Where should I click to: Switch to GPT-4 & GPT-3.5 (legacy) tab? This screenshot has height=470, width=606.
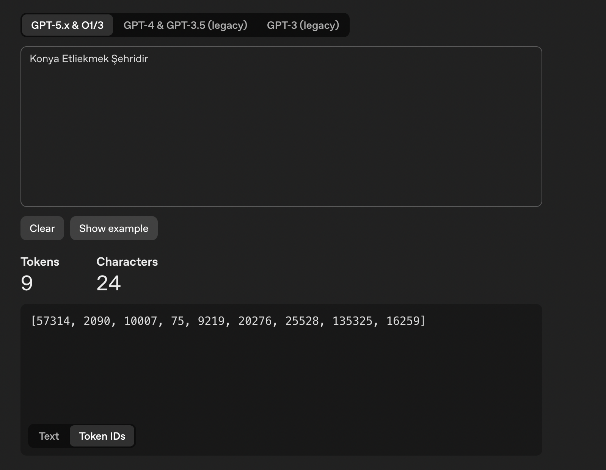pos(185,25)
